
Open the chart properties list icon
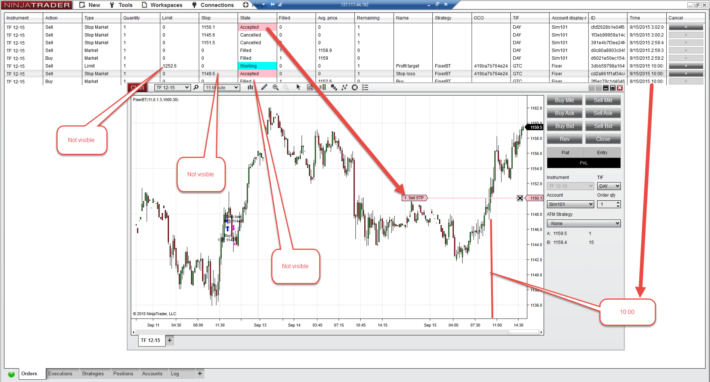coord(365,87)
